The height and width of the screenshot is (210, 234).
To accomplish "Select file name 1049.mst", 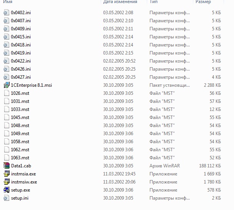I will (20, 134).
